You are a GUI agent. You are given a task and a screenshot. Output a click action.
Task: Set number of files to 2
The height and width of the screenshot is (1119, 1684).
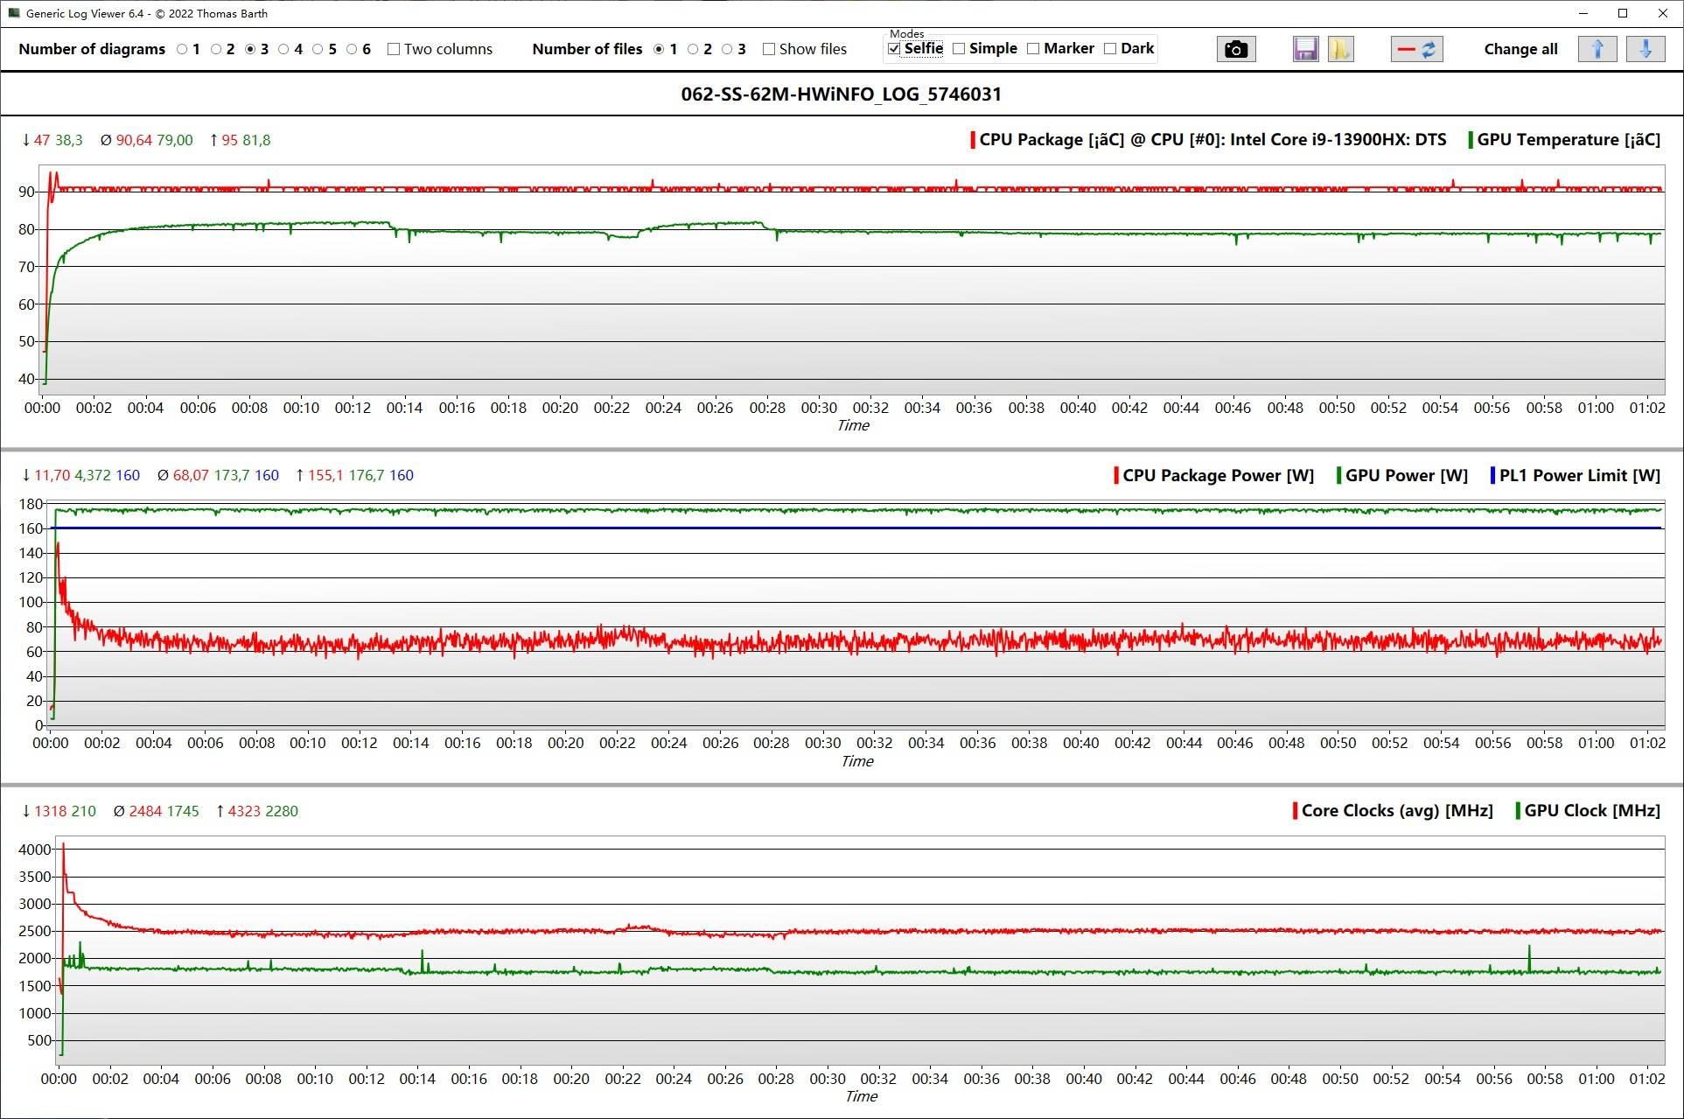point(693,50)
